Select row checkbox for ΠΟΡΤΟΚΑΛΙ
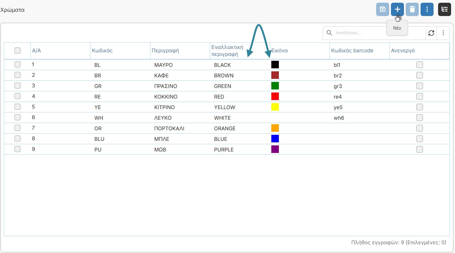This screenshot has height=253, width=455. [18, 128]
